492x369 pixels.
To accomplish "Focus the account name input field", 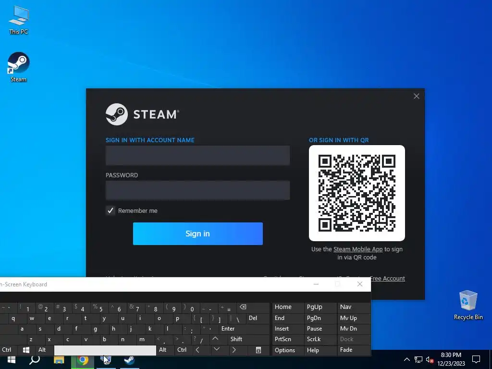I will point(197,155).
